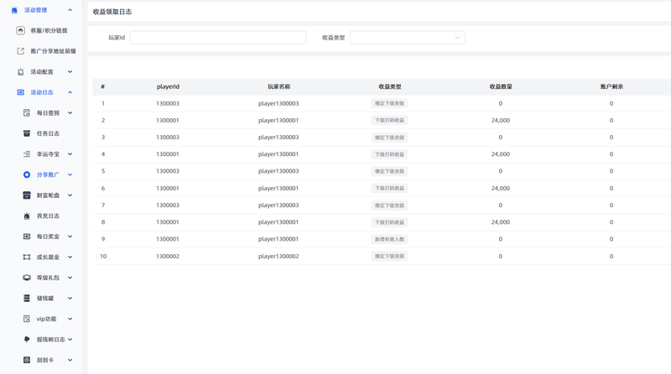Click the 客服/积分链接 sidebar icon

(x=20, y=30)
